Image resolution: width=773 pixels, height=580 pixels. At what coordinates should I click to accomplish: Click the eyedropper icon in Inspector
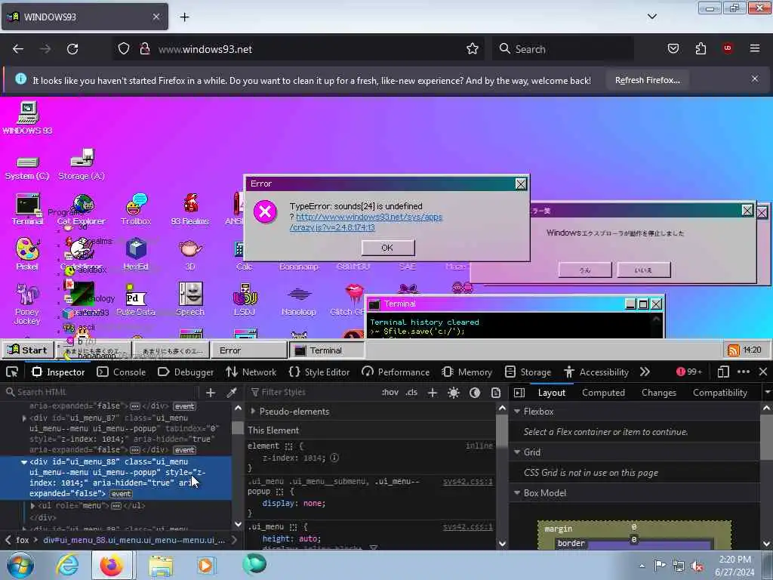coord(232,393)
